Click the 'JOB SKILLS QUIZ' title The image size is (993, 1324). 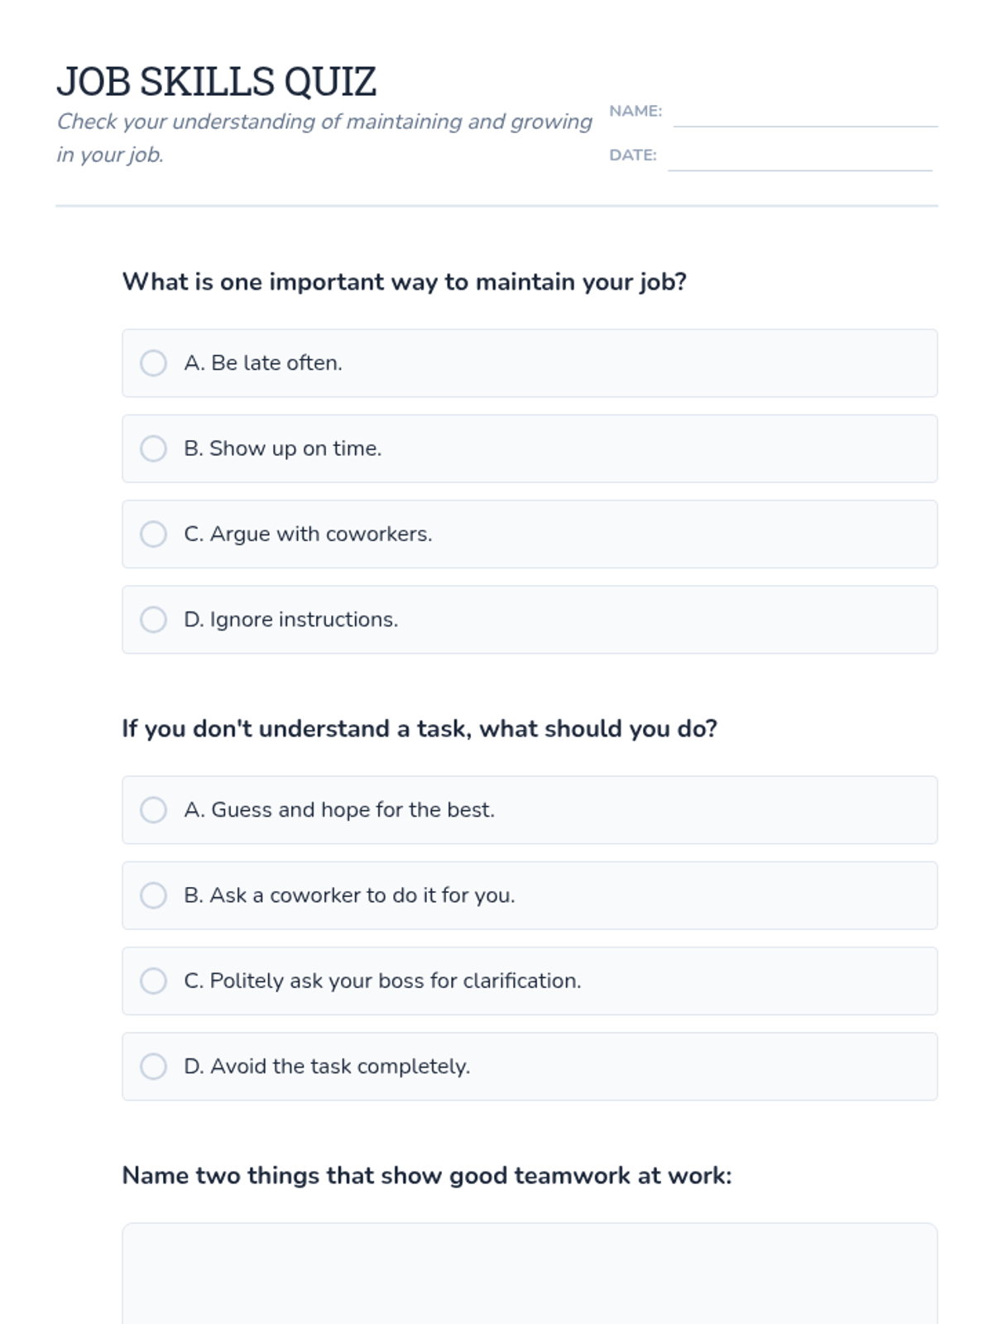tap(217, 82)
